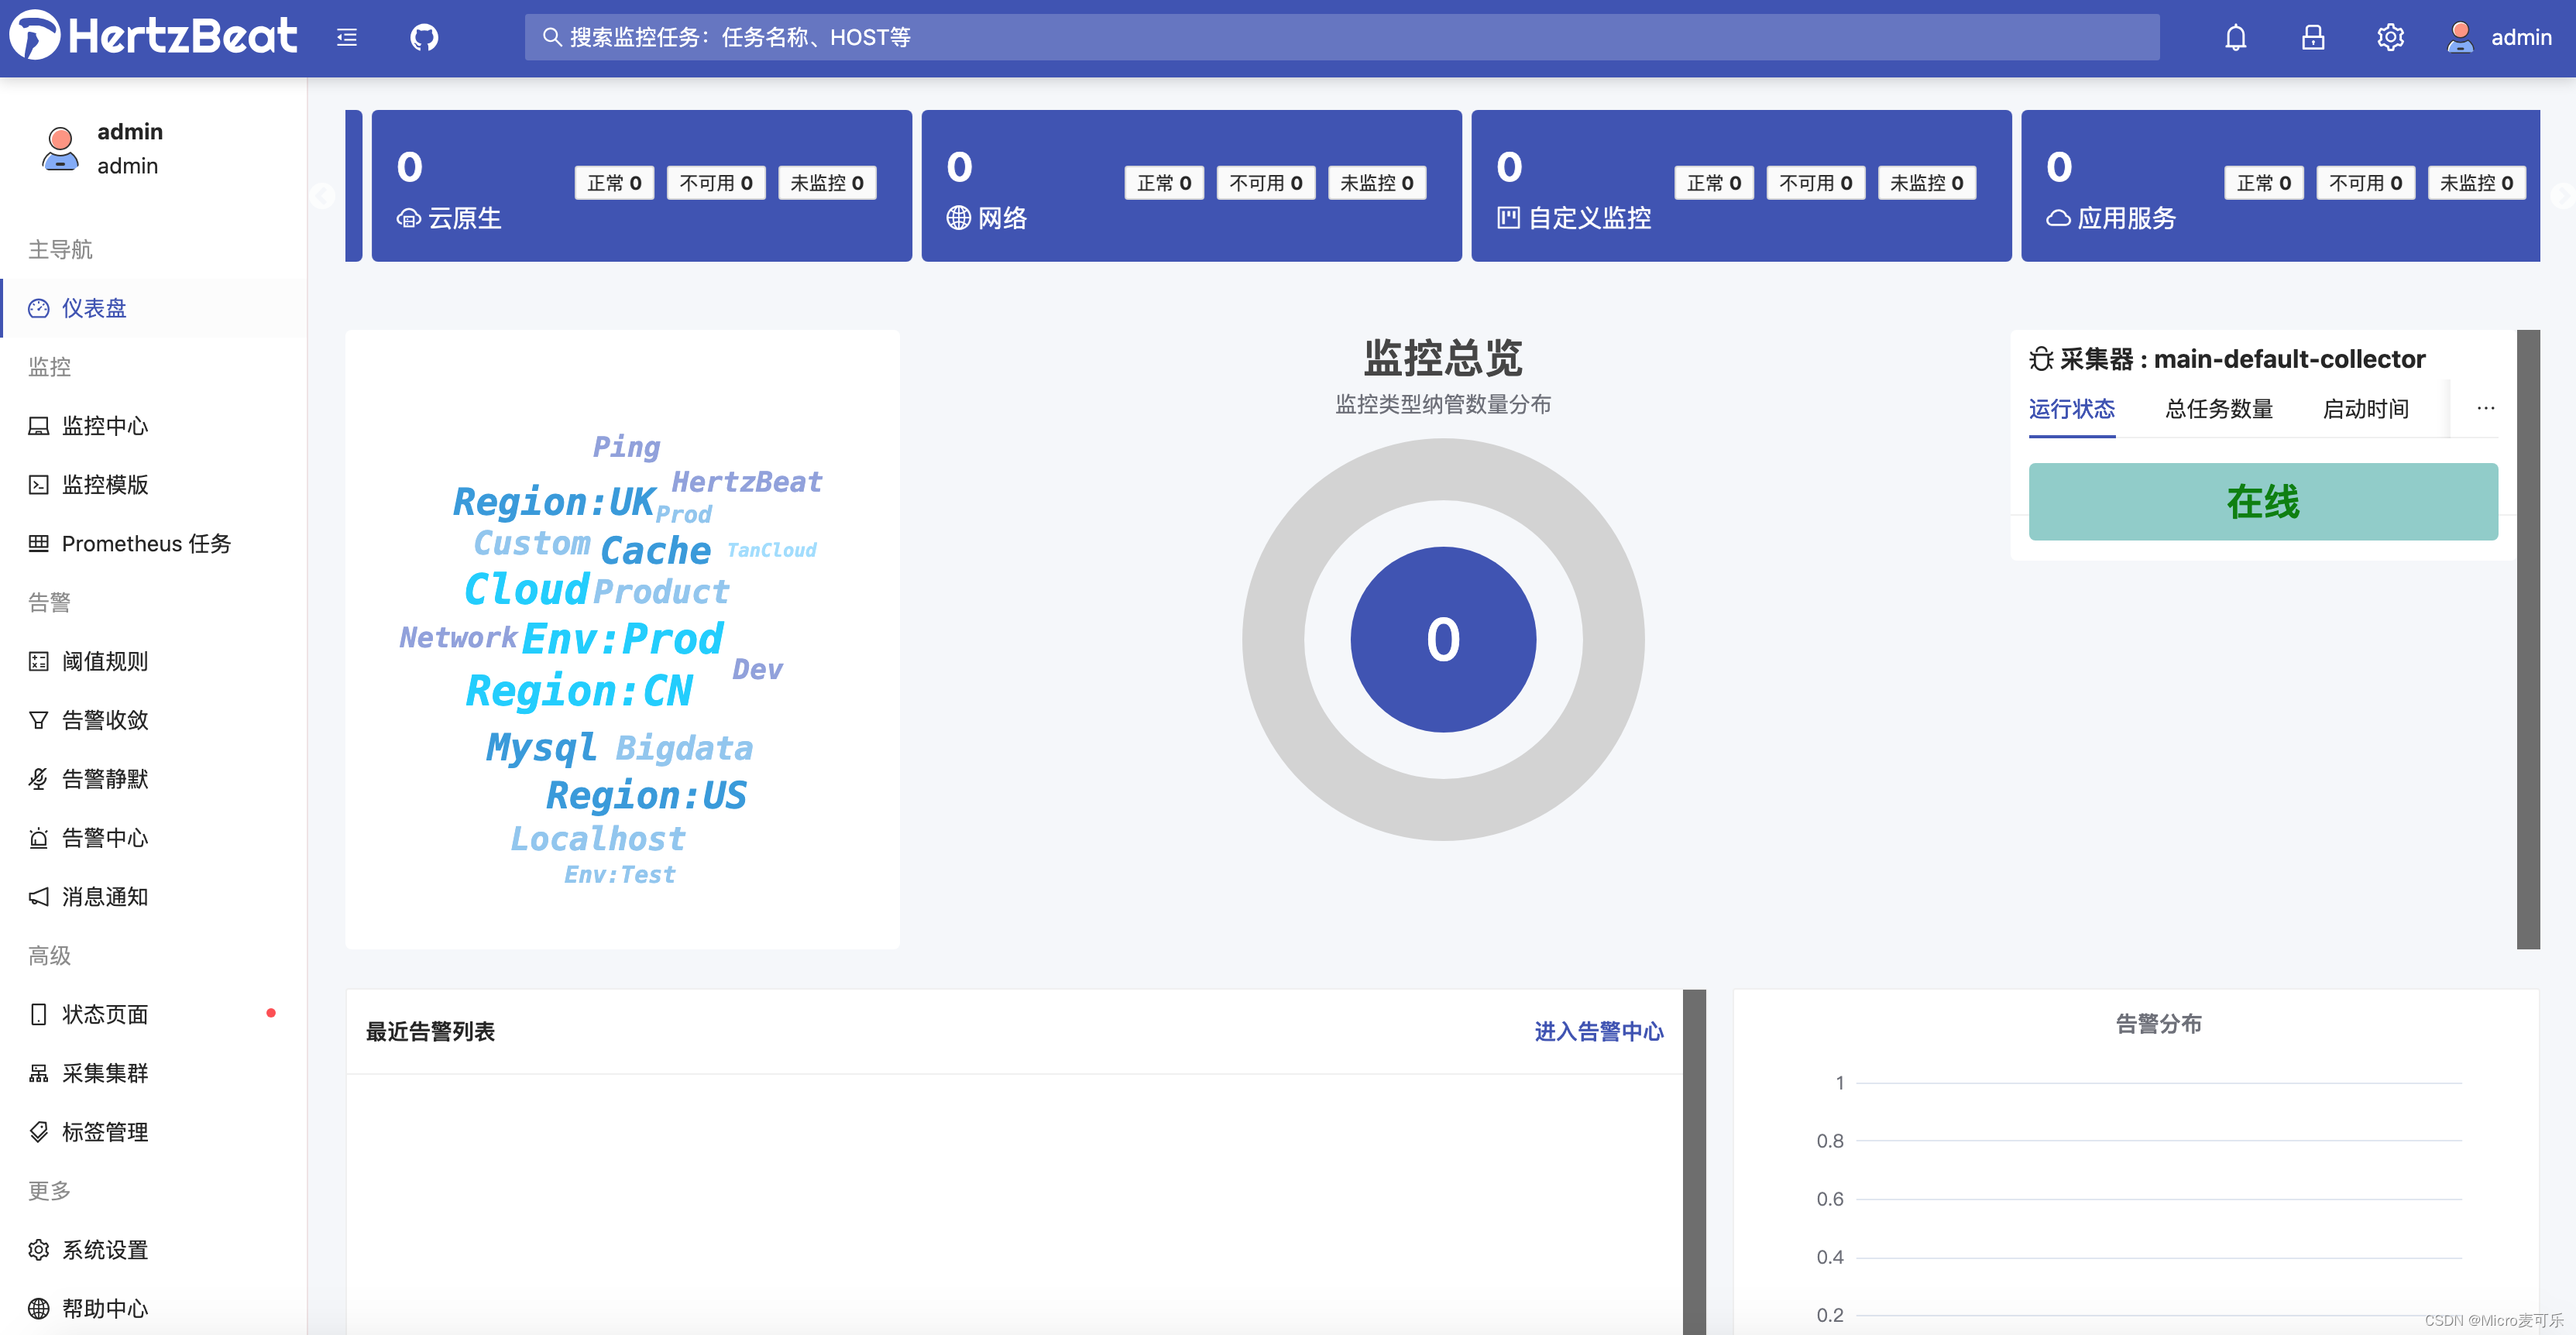Click the Region:CN word cloud tag
Image resolution: width=2576 pixels, height=1335 pixels.
pyautogui.click(x=579, y=691)
